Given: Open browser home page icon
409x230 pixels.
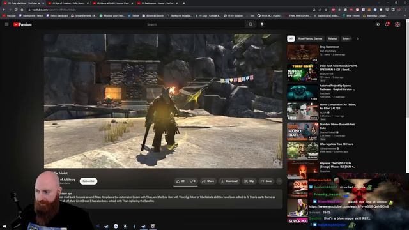Looking at the screenshot, I should (x=22, y=10).
